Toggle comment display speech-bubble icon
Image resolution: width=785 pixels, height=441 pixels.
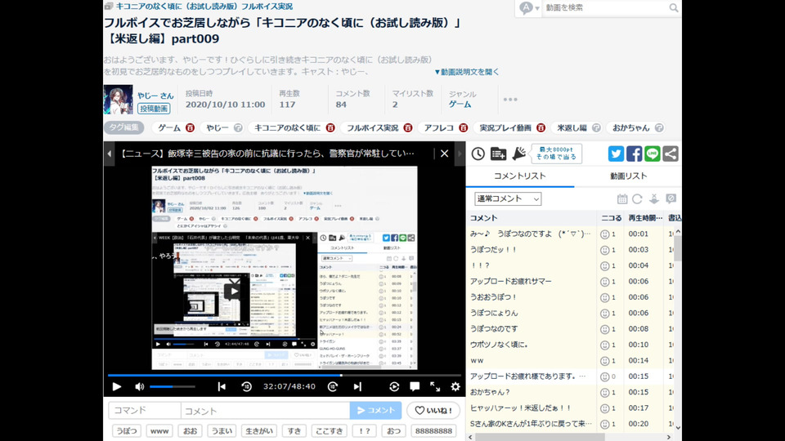coord(415,386)
